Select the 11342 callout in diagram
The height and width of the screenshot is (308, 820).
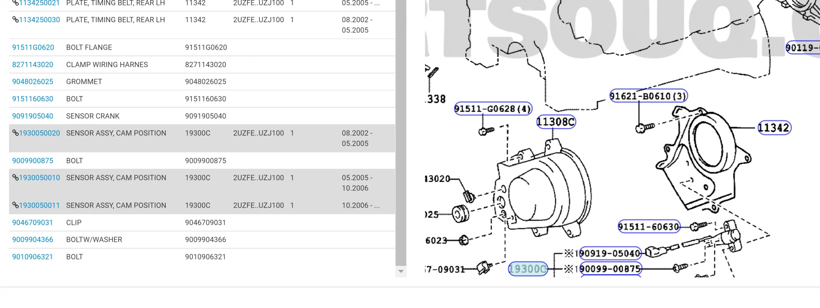[x=774, y=128]
